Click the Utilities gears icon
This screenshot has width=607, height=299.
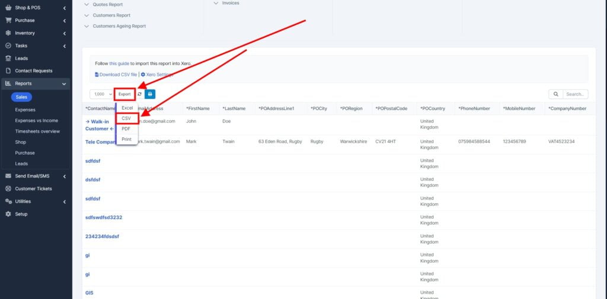[x=8, y=201]
